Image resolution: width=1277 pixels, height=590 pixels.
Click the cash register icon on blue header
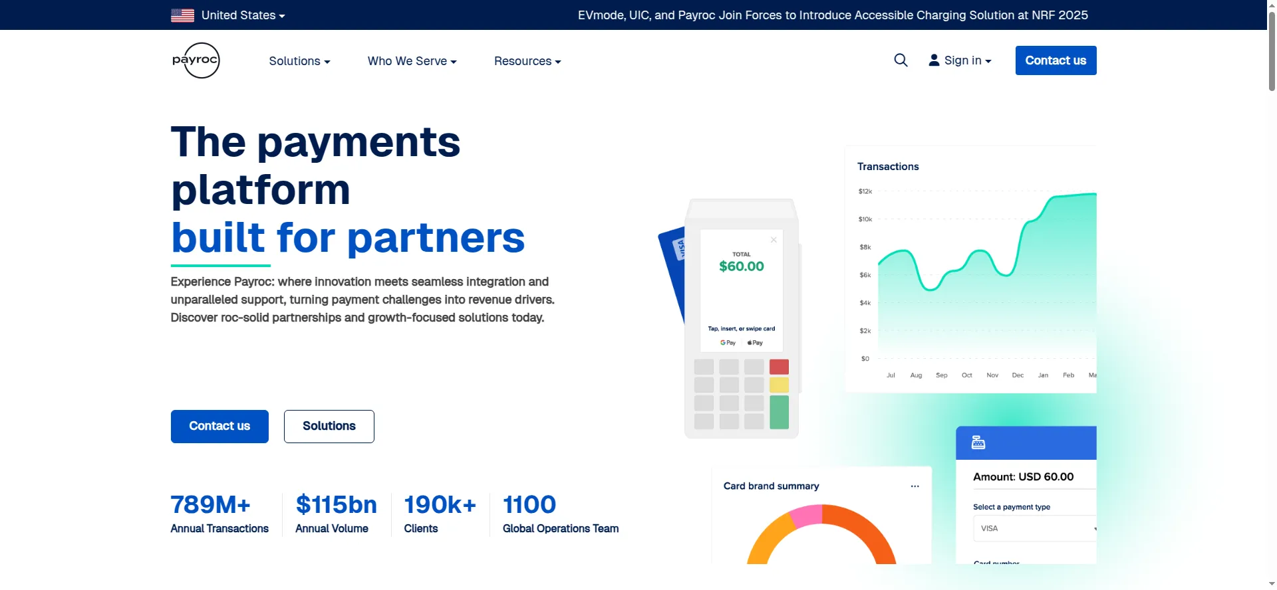pos(978,442)
